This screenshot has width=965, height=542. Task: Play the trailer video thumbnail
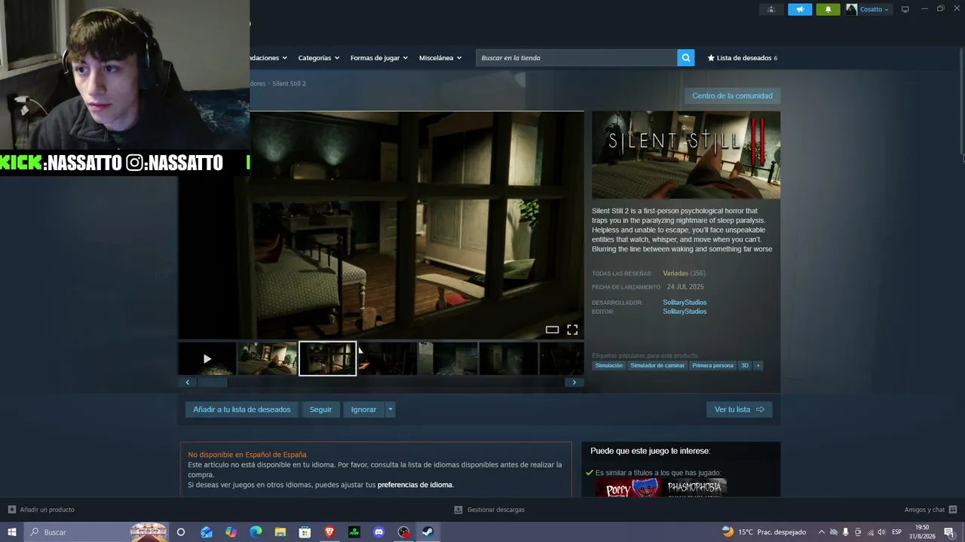[x=207, y=358]
